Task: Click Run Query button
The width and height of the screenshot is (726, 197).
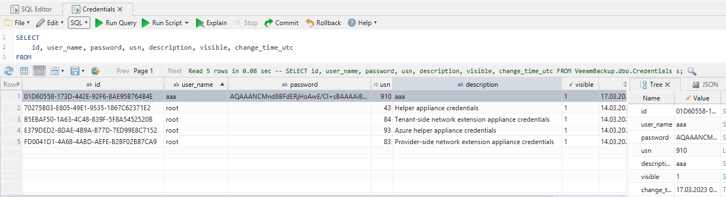Action: 116,23
